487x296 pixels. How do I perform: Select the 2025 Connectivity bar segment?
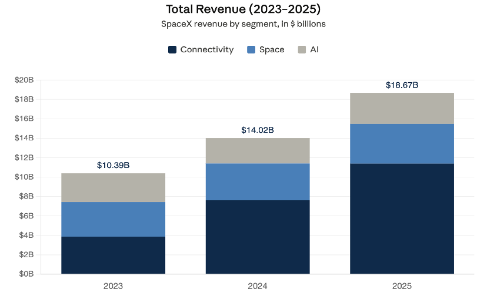pos(402,218)
